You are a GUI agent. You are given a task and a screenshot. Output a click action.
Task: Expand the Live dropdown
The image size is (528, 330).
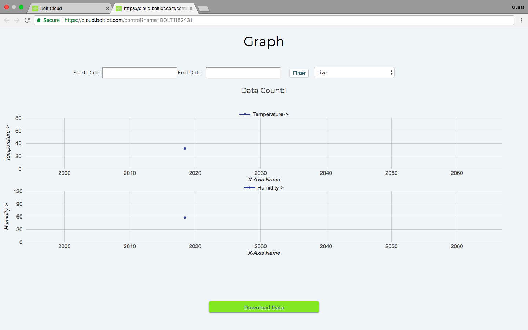pyautogui.click(x=354, y=73)
